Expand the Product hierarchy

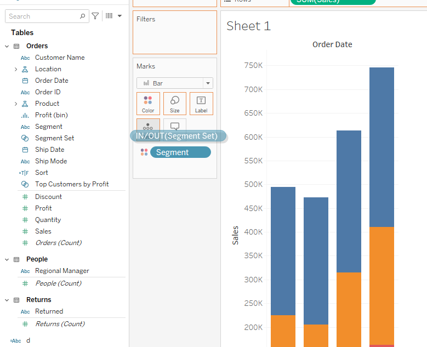pyautogui.click(x=16, y=104)
